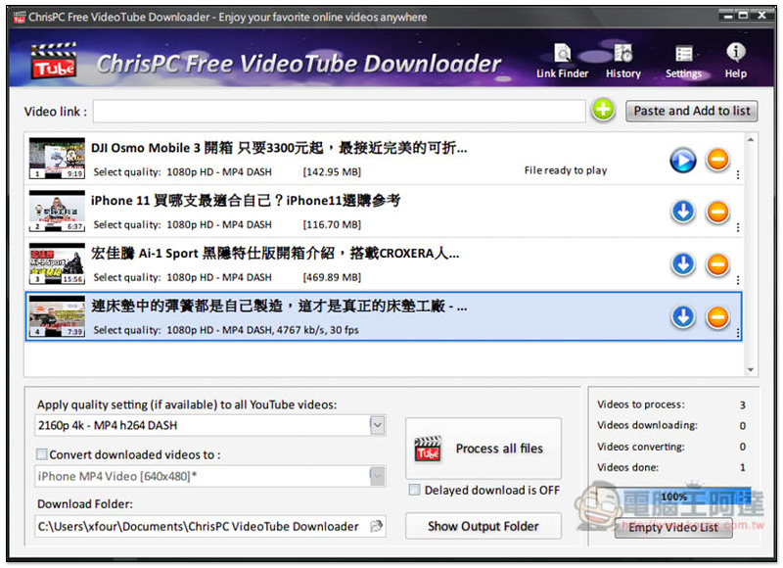The image size is (783, 568).
Task: Play the DJI Osmo Mobile 3 video
Action: pos(682,161)
